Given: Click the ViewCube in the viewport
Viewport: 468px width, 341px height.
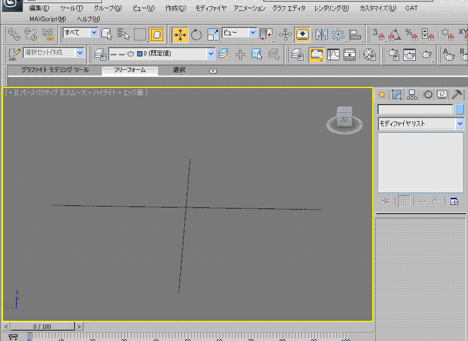Looking at the screenshot, I should 344,120.
